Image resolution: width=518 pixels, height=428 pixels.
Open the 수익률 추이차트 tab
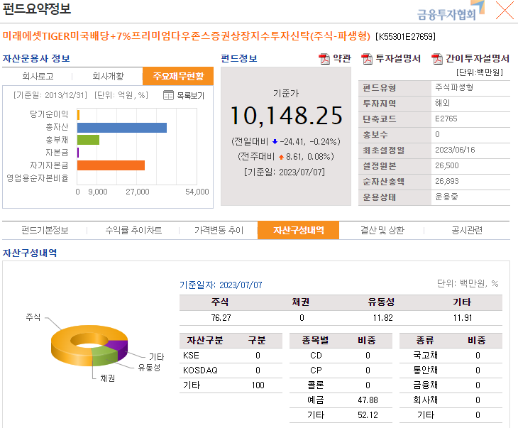tap(133, 231)
